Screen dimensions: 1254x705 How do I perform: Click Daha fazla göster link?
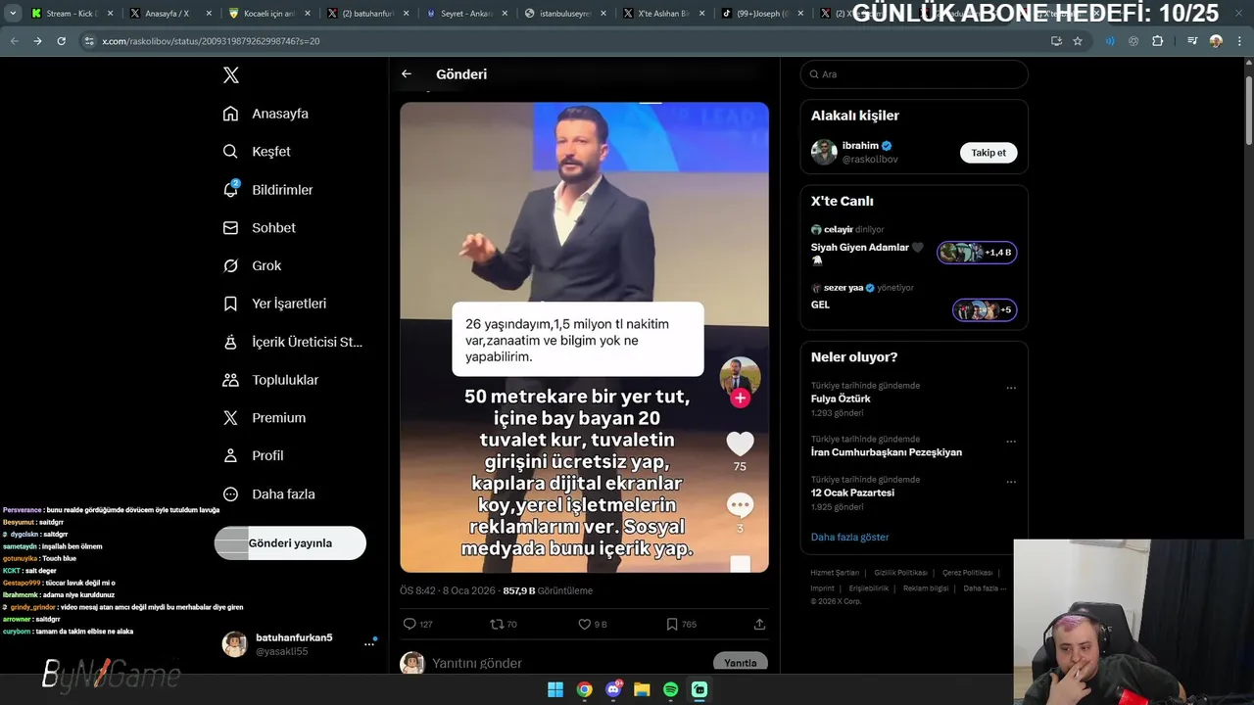coord(850,537)
